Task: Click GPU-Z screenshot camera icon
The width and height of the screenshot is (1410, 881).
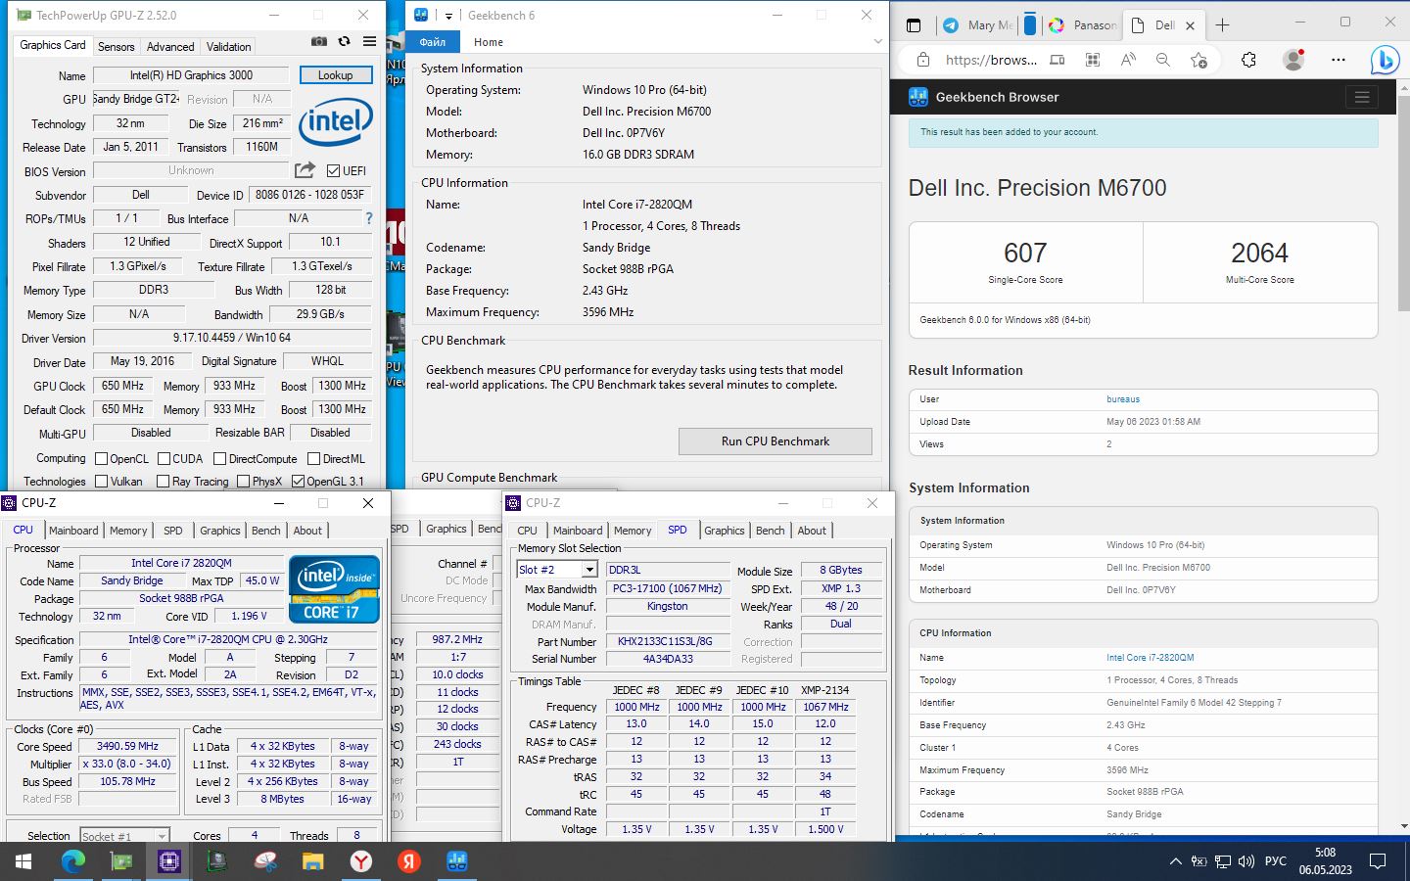Action: 319,41
